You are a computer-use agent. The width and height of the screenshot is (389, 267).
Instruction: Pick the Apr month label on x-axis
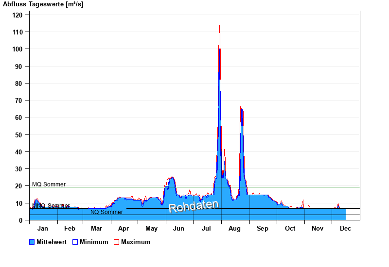point(124,229)
